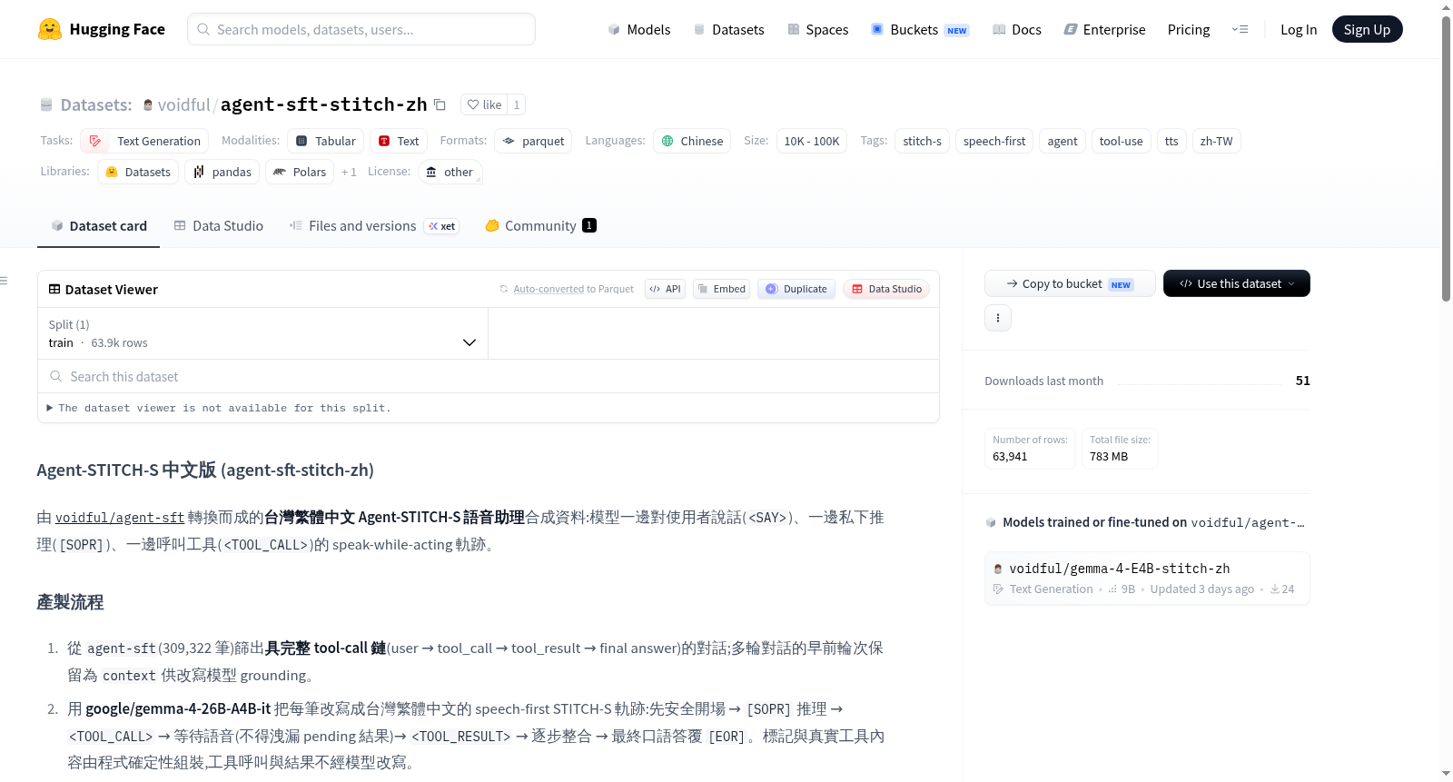The width and height of the screenshot is (1453, 782).
Task: Click the parquet format tag
Action: tap(533, 141)
